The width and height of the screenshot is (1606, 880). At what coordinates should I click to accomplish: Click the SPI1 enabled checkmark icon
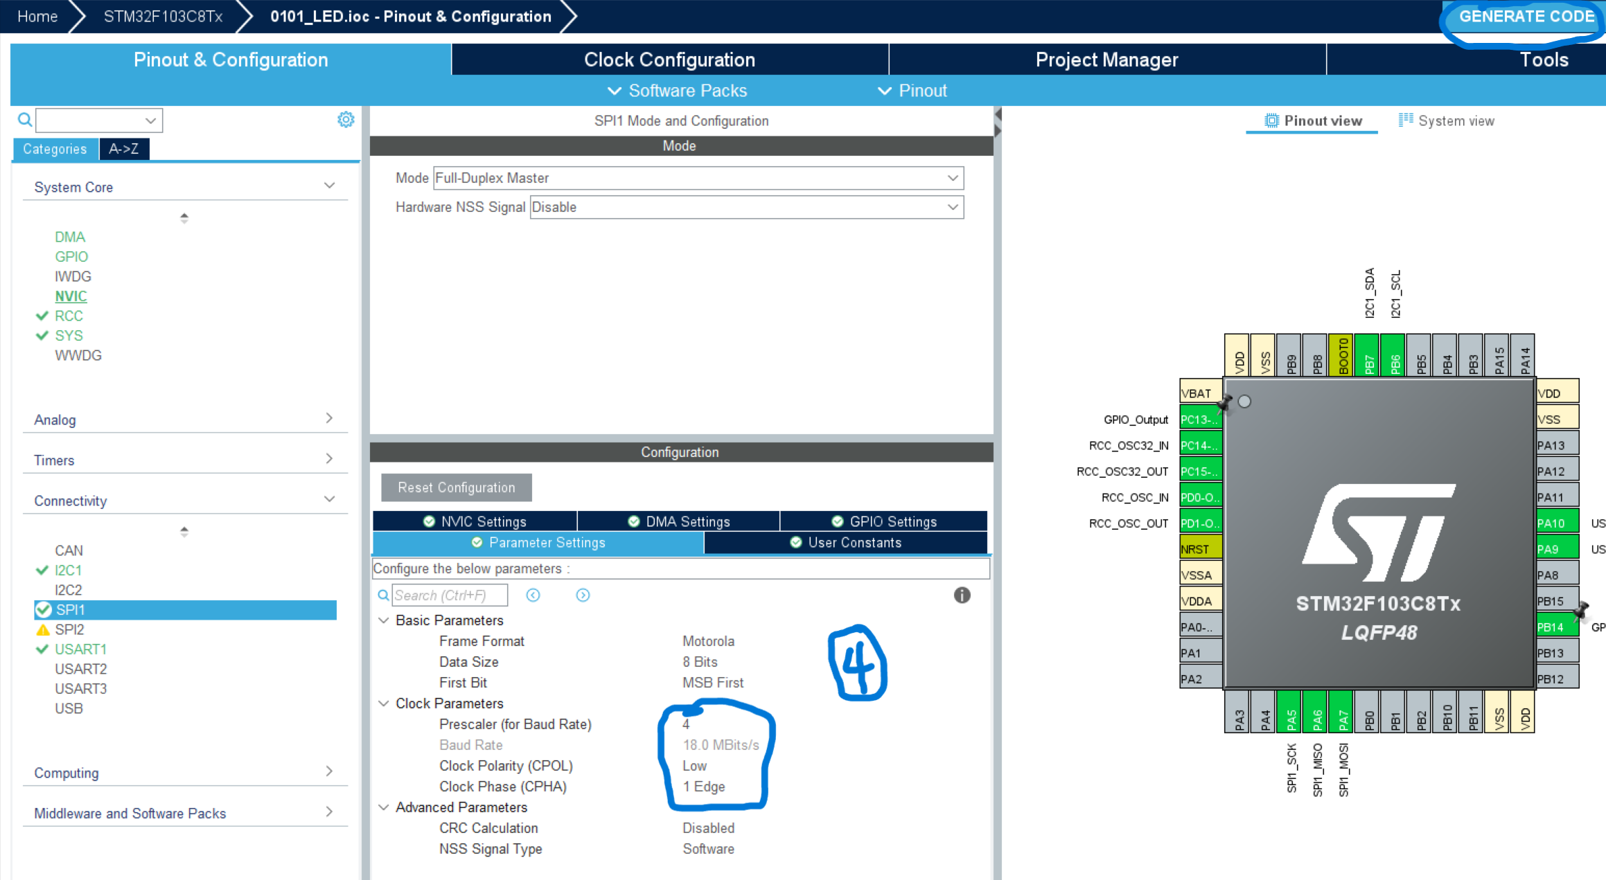[x=44, y=609]
